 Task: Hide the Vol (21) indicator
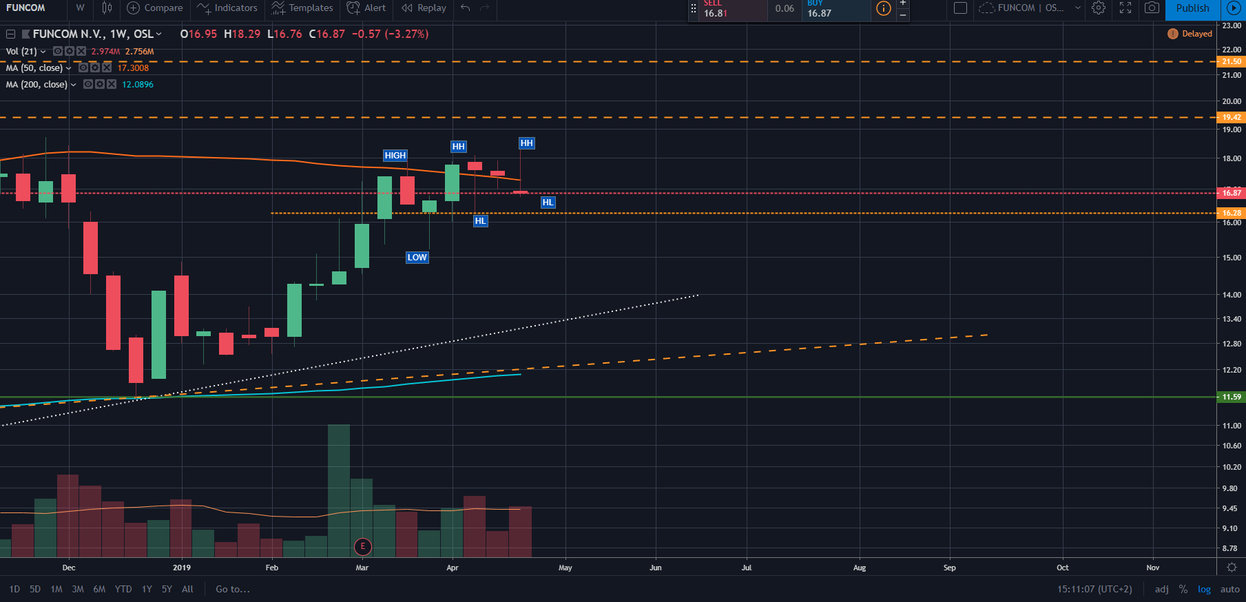tap(58, 51)
